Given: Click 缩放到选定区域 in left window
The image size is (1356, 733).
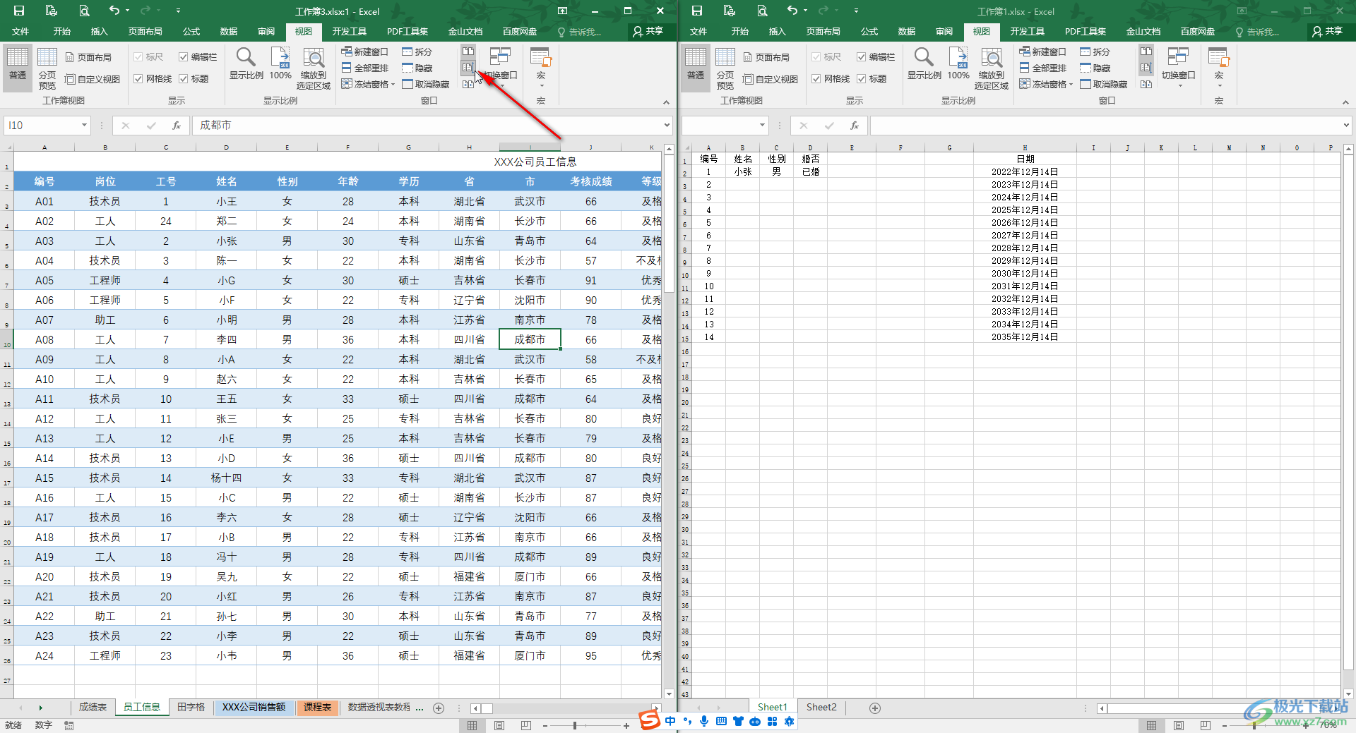Looking at the screenshot, I should tap(314, 68).
